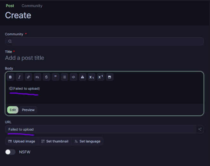Apply subscript formatting
Screen dimensions: 210x166
click(x=91, y=77)
